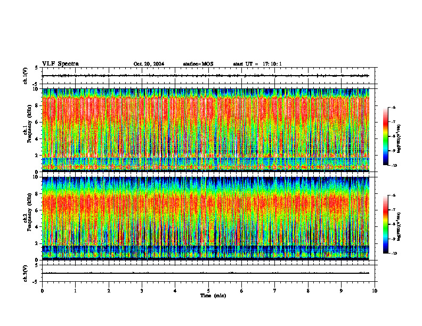Screen dimensions: 422x326
Task: Click the ch.1 color bar PSD unit label
Action: 399,139
